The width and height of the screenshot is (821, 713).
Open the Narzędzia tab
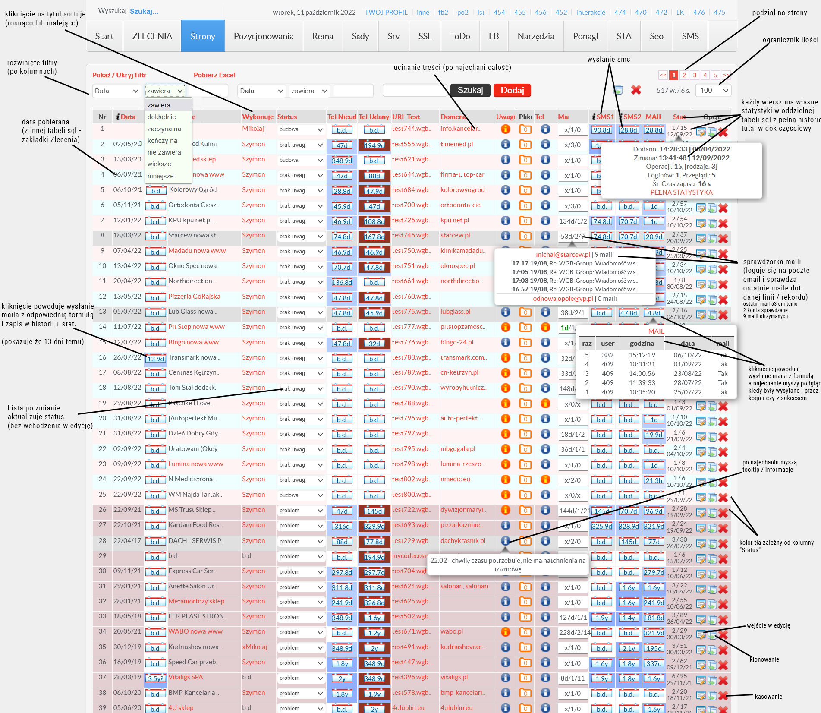[535, 36]
